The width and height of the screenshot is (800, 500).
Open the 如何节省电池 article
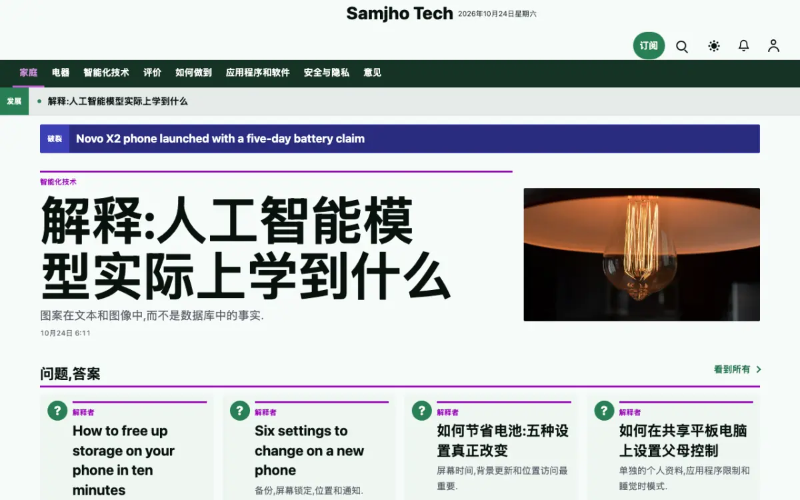pyautogui.click(x=503, y=441)
